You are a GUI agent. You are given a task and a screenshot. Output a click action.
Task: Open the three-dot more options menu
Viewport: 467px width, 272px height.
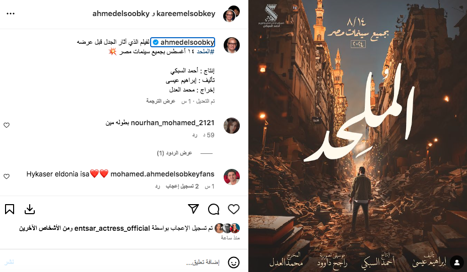(11, 14)
